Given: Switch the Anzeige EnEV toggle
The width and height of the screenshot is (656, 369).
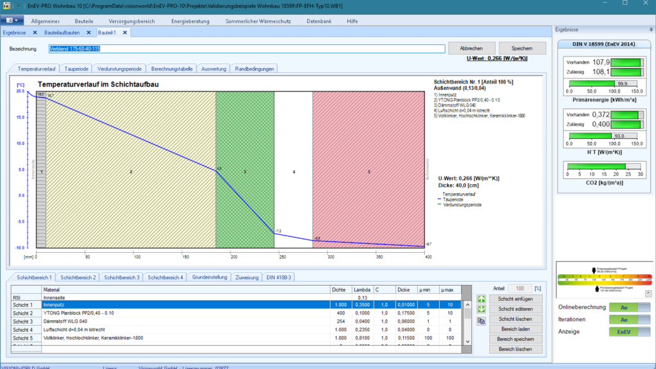Looking at the screenshot, I should click(629, 332).
